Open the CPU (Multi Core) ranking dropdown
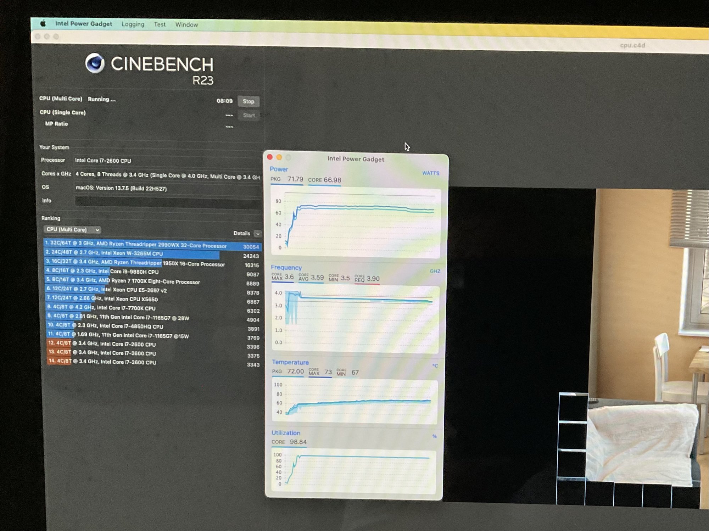The height and width of the screenshot is (531, 709). click(72, 229)
